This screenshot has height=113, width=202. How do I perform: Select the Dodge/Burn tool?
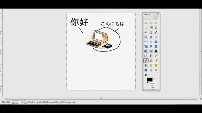pyautogui.click(x=146, y=75)
